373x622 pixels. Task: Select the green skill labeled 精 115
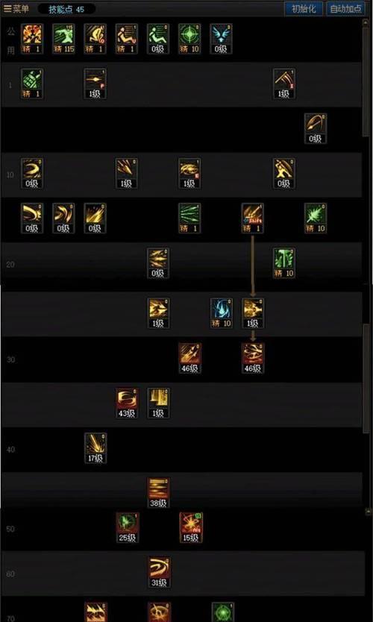63,39
